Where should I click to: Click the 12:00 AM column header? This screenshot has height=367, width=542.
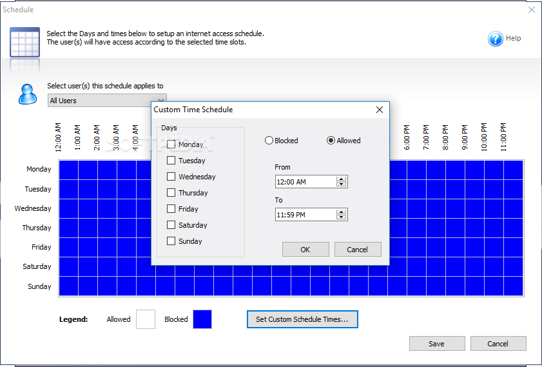(58, 137)
